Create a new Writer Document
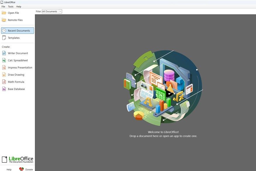The height and width of the screenshot is (171, 256). (x=18, y=53)
